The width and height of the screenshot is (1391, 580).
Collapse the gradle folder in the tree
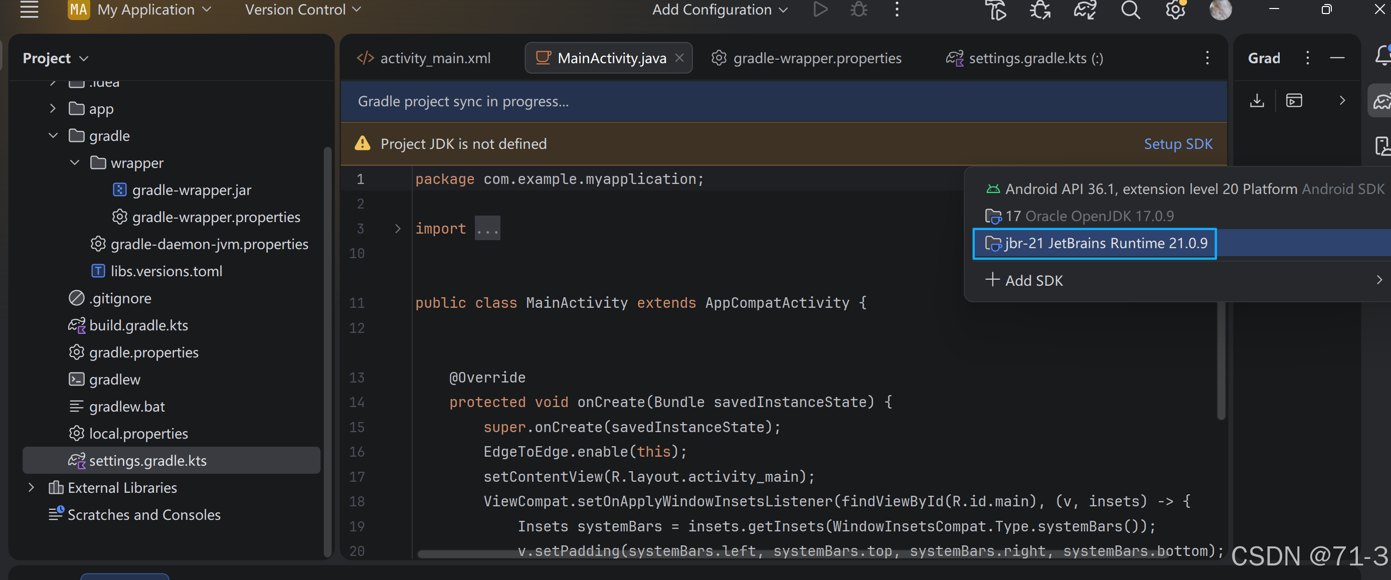pos(53,135)
